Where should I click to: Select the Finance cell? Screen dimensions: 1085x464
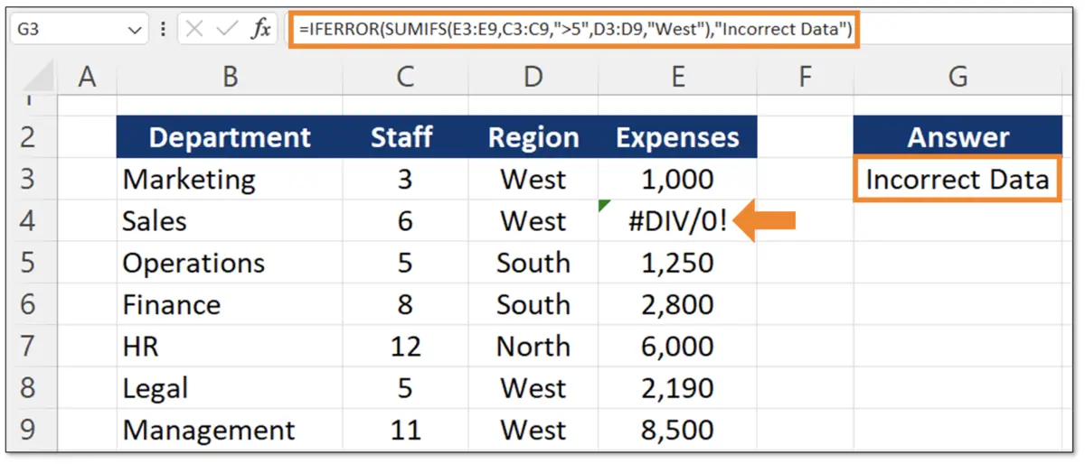(x=230, y=304)
